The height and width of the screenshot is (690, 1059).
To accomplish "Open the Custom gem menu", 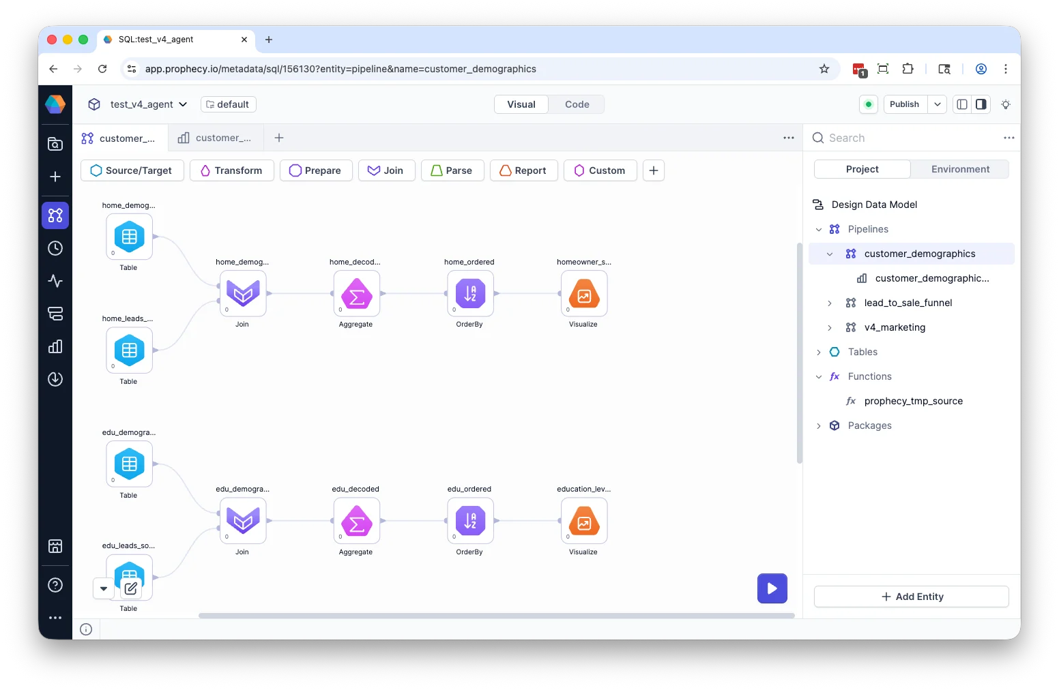I will point(600,170).
